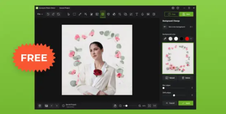Open the color circles adjustment tool

114,14
